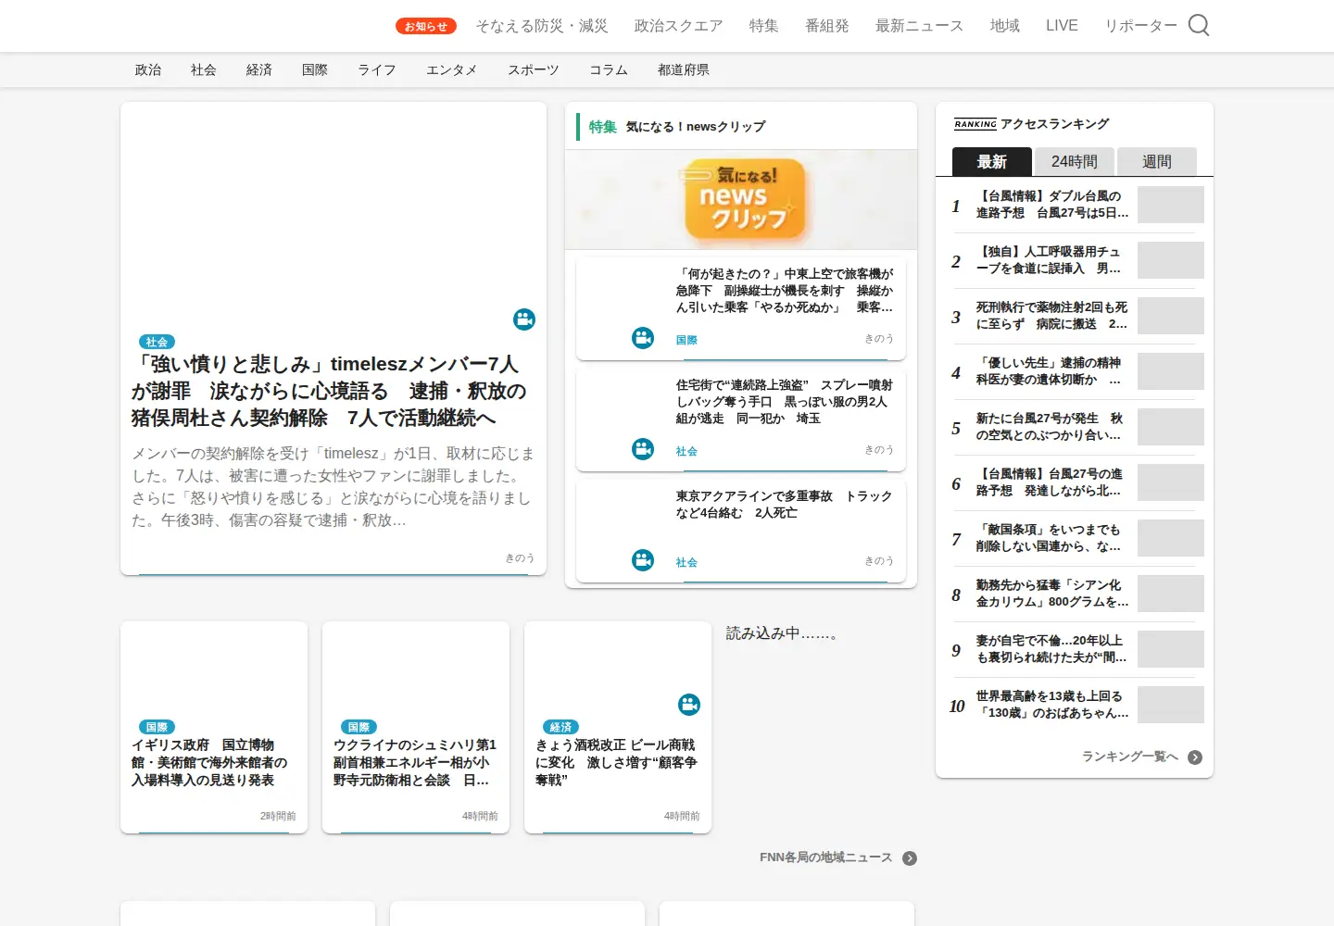1334x926 pixels.
Task: Select the 最新 ranking tab
Action: pos(992,161)
